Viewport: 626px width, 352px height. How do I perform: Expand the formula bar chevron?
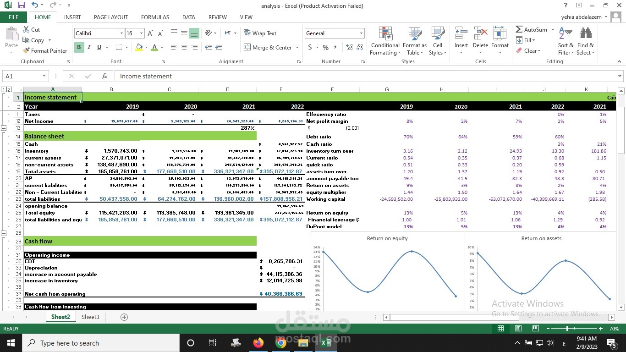click(620, 76)
